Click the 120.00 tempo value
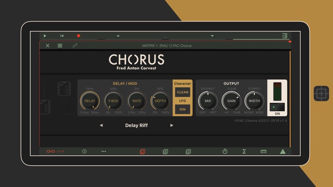Viewport: 333px width, 187px height. pos(60,152)
